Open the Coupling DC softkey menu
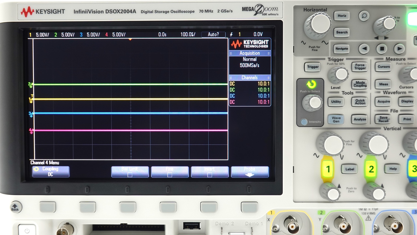Image resolution: width=417 pixels, height=235 pixels. point(51,172)
